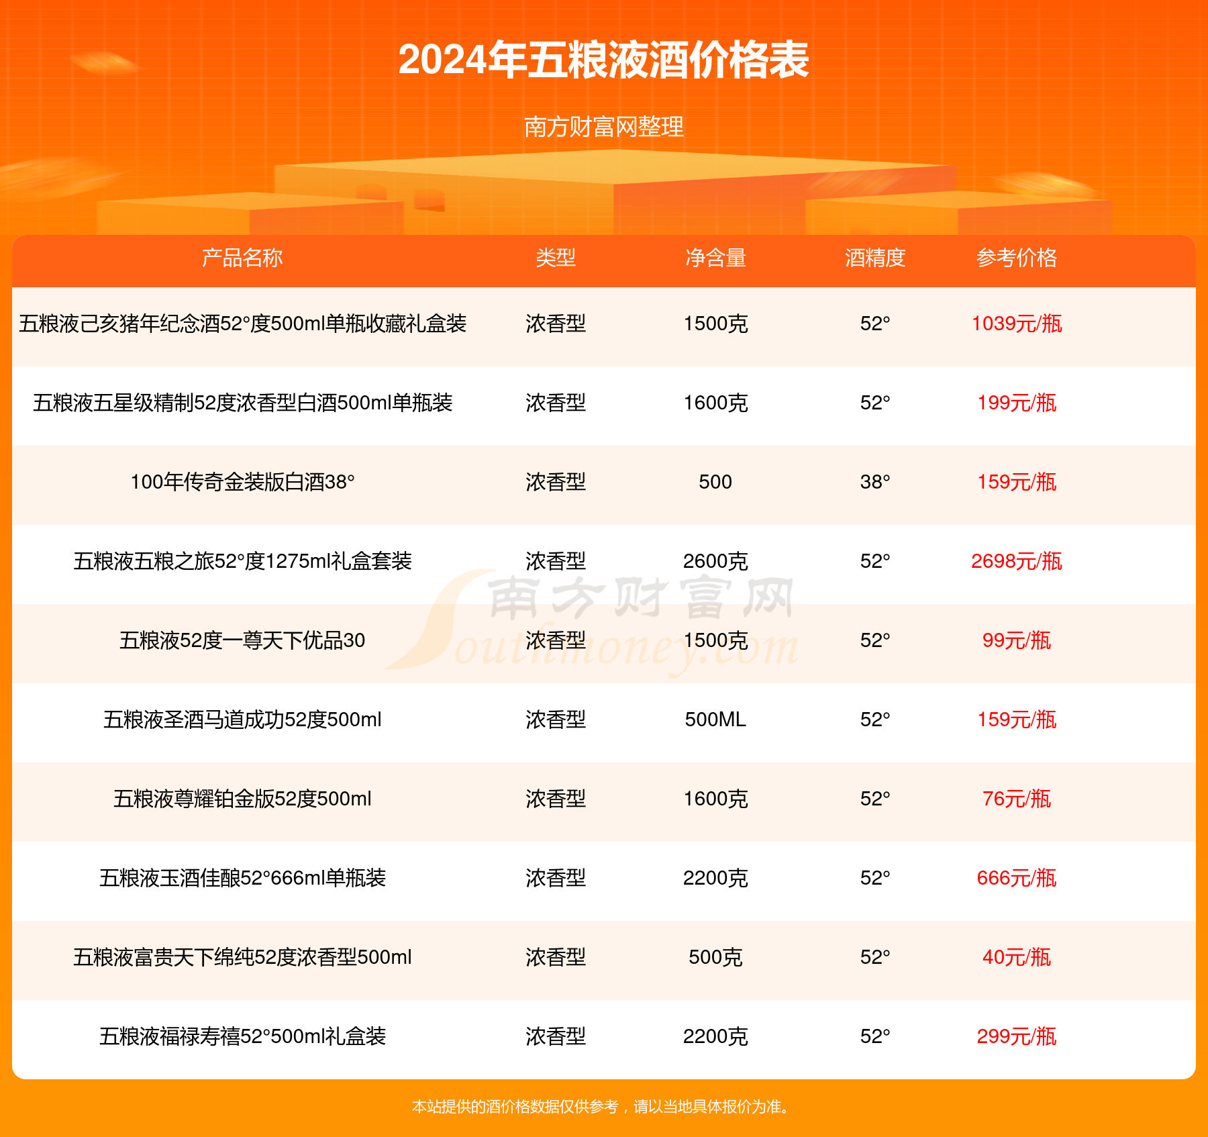
Task: Select the 五粮液五粮之旅52°度1275ml礼盒套装 name
Action: 242,561
